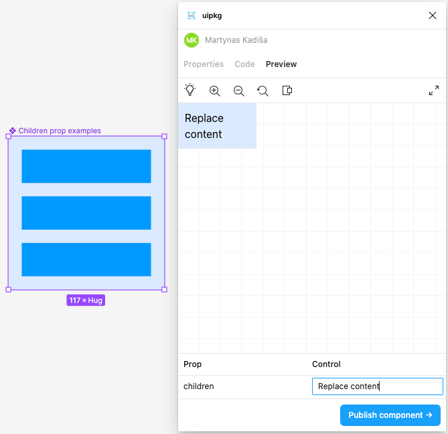Click the device frame icon in toolbar
This screenshot has width=448, height=434.
287,90
